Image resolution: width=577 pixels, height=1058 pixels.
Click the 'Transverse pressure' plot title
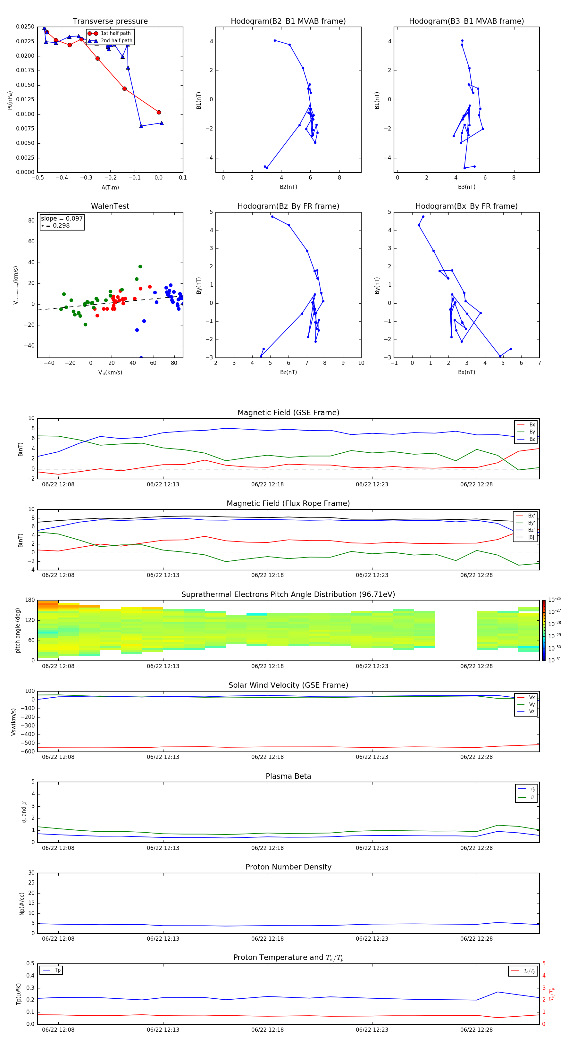pos(110,21)
